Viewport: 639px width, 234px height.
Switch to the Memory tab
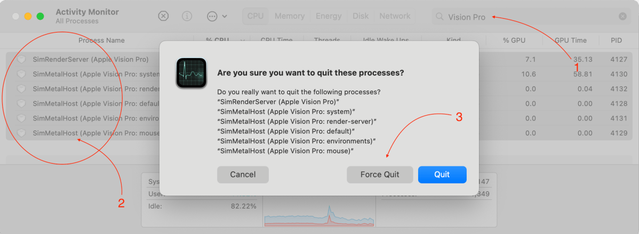(x=290, y=16)
